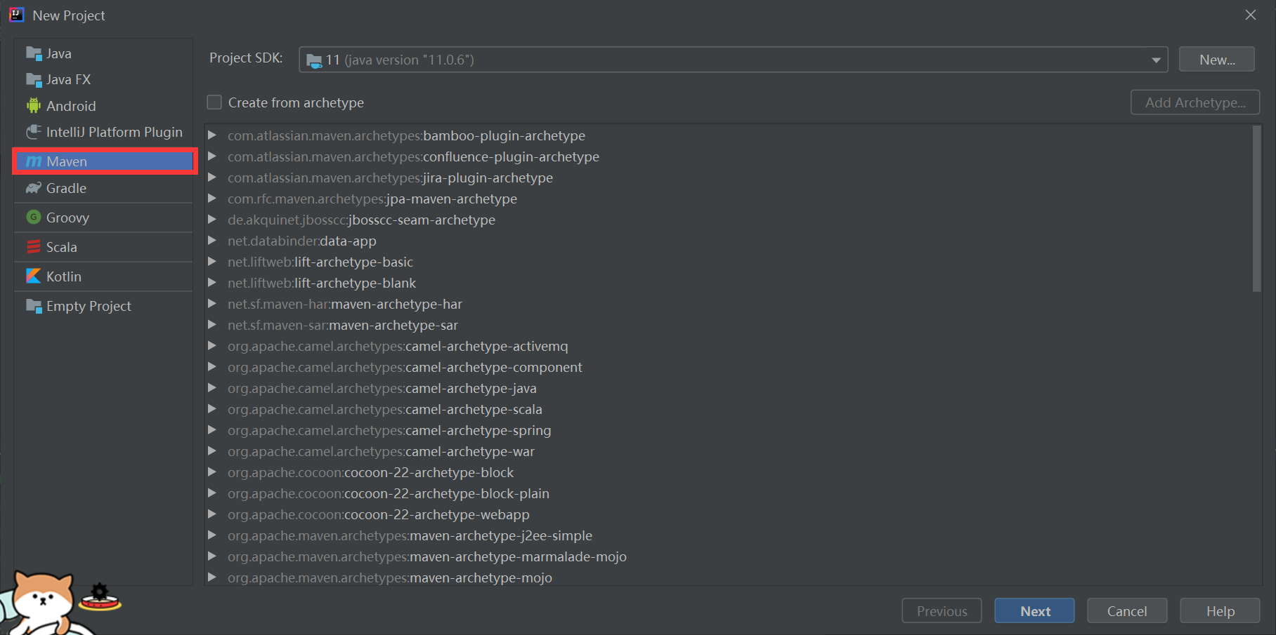Expand jira-plugin-archetype node
This screenshot has width=1276, height=635.
[x=211, y=178]
